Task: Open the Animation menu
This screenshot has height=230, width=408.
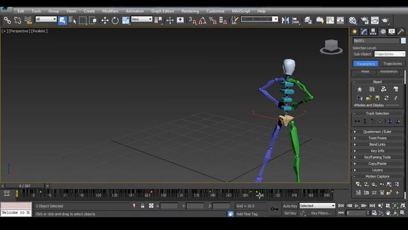Action: click(x=135, y=11)
